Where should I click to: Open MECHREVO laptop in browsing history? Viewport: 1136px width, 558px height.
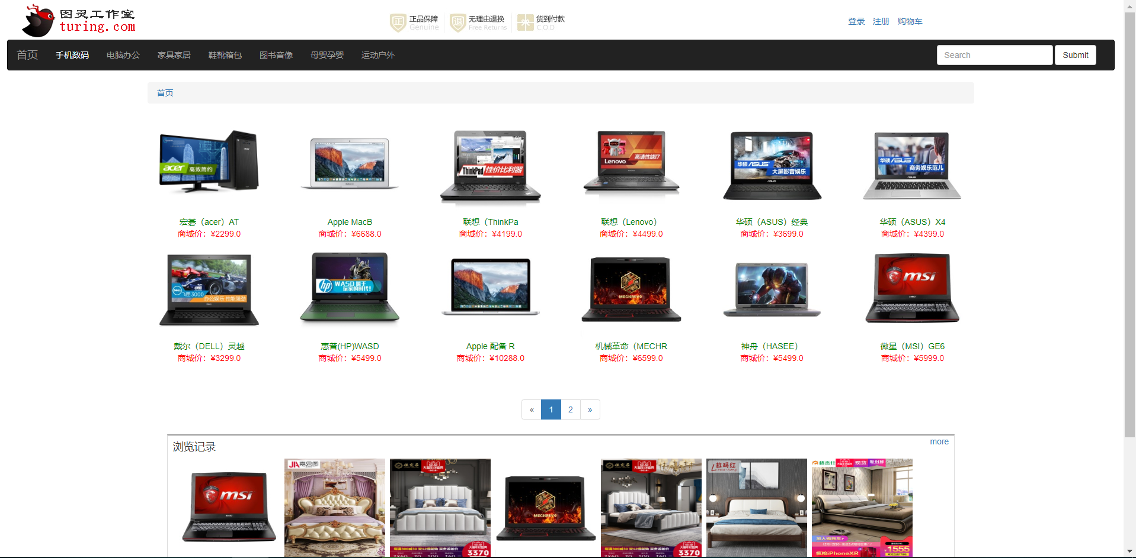pos(546,507)
